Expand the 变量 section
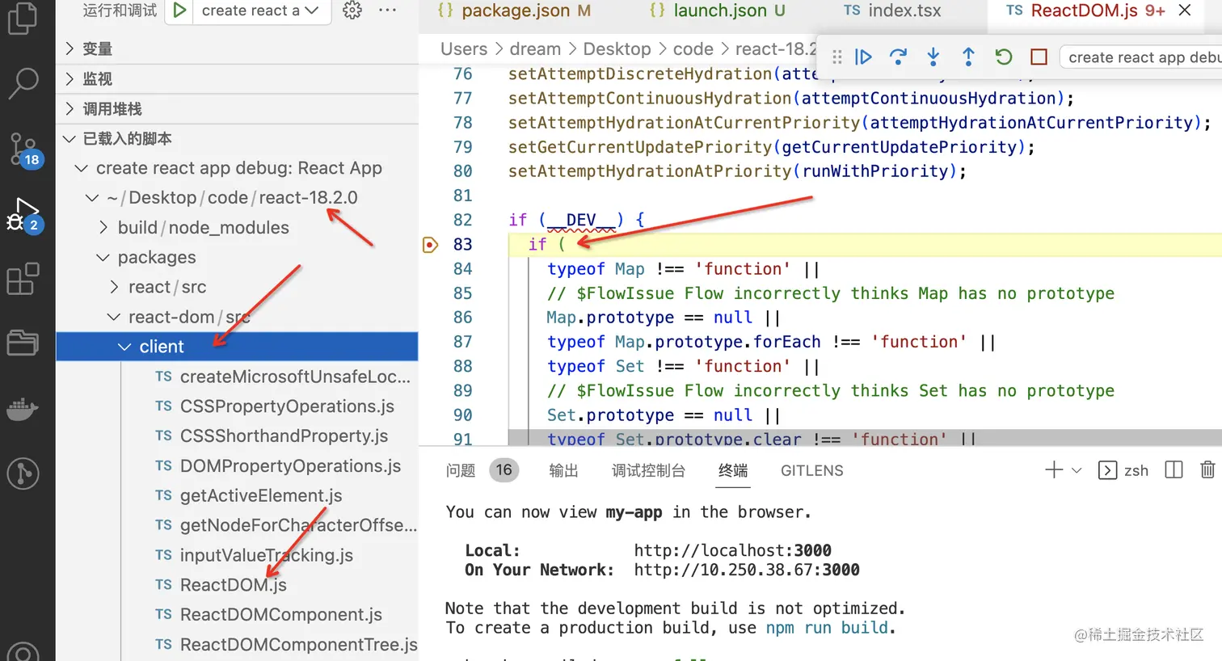1222x661 pixels. coord(237,49)
